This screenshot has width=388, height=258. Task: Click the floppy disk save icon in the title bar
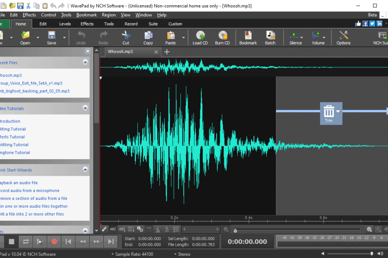coord(20,5)
